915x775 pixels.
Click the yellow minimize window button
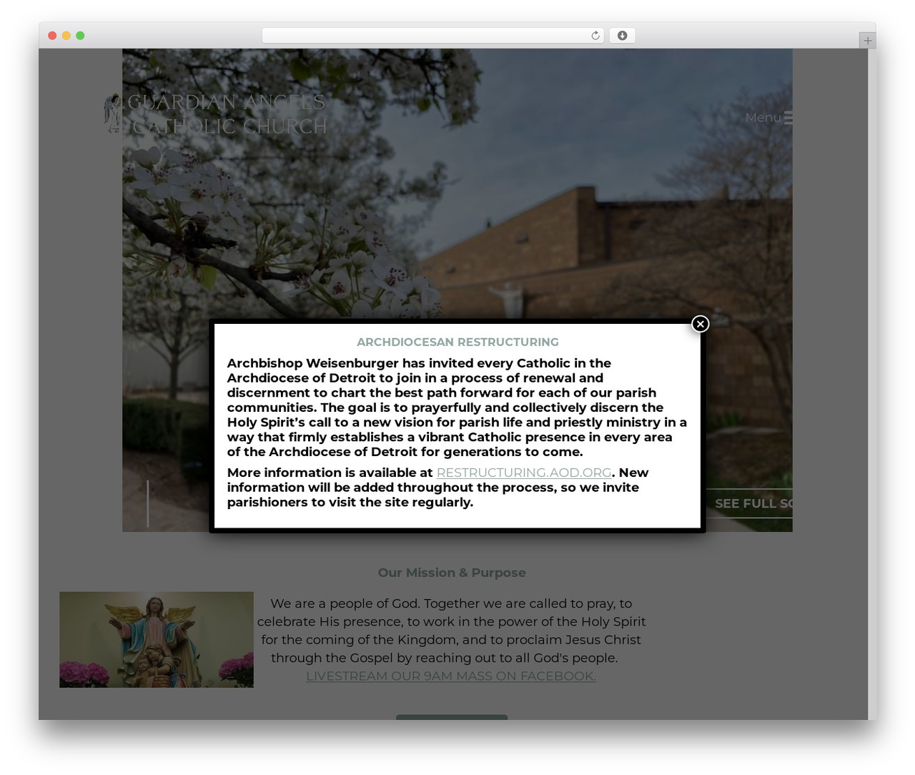66,36
